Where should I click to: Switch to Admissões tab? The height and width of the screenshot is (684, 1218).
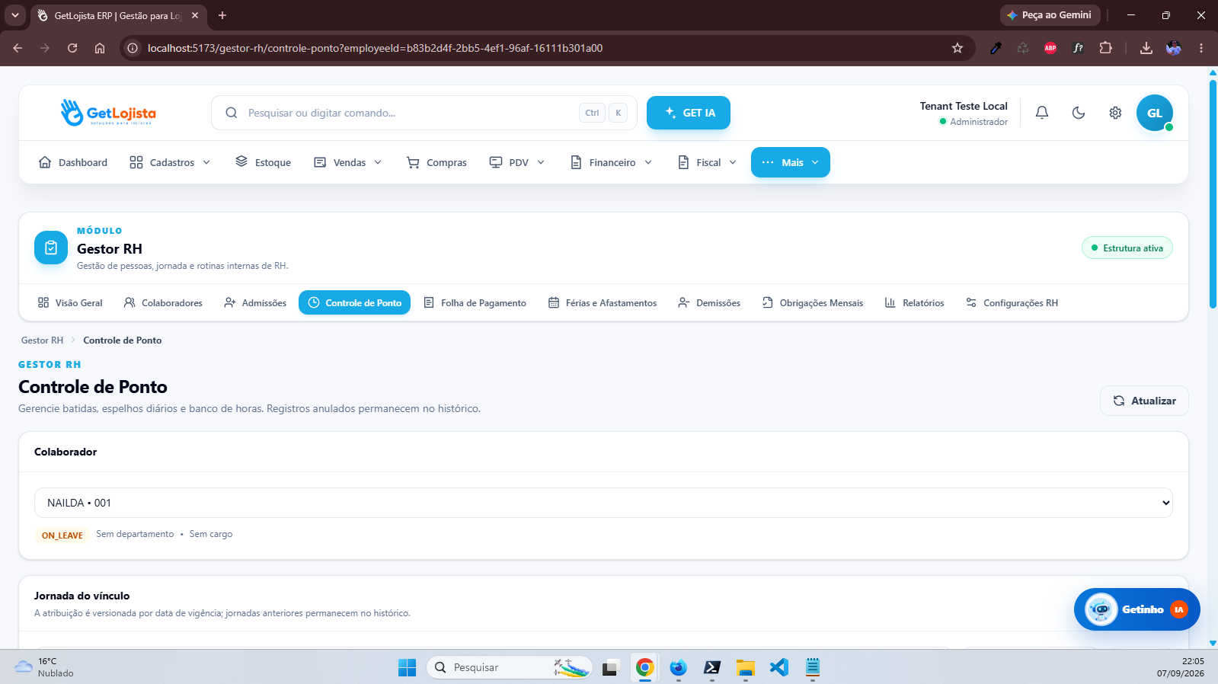point(255,302)
